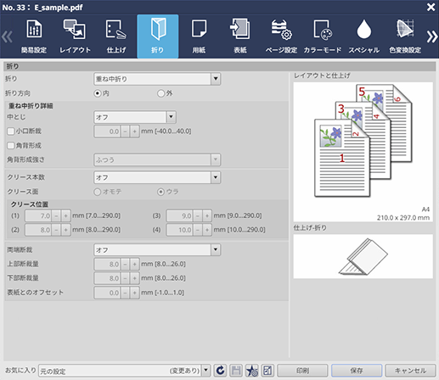Select ウラ crease side radio button

pyautogui.click(x=160, y=192)
